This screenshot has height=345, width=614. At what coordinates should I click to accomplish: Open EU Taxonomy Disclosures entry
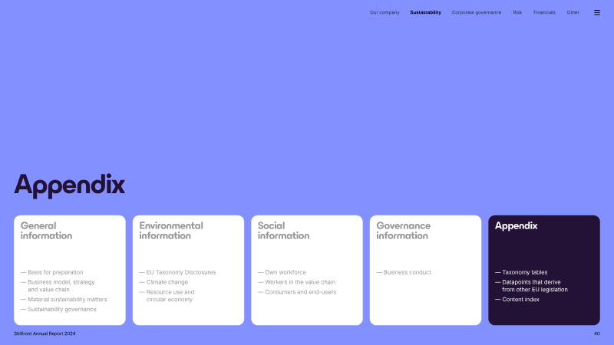tap(181, 272)
